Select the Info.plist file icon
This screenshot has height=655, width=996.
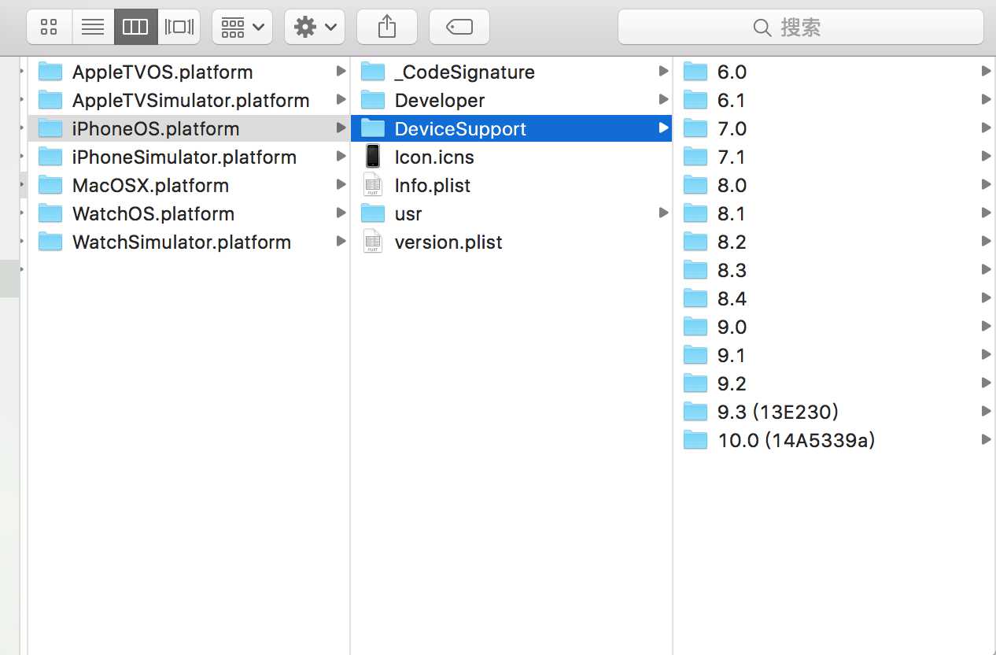373,185
